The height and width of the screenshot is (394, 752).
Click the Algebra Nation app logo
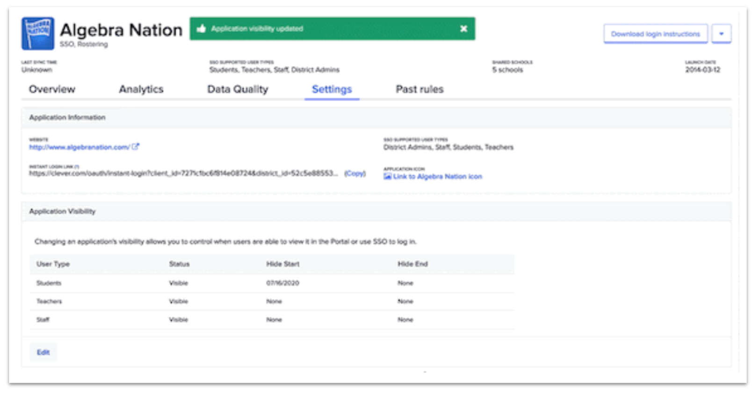(x=37, y=34)
